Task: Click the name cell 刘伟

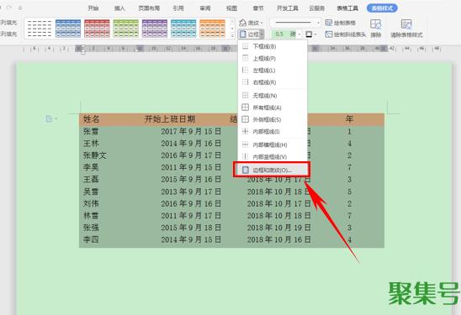Action: [x=91, y=203]
